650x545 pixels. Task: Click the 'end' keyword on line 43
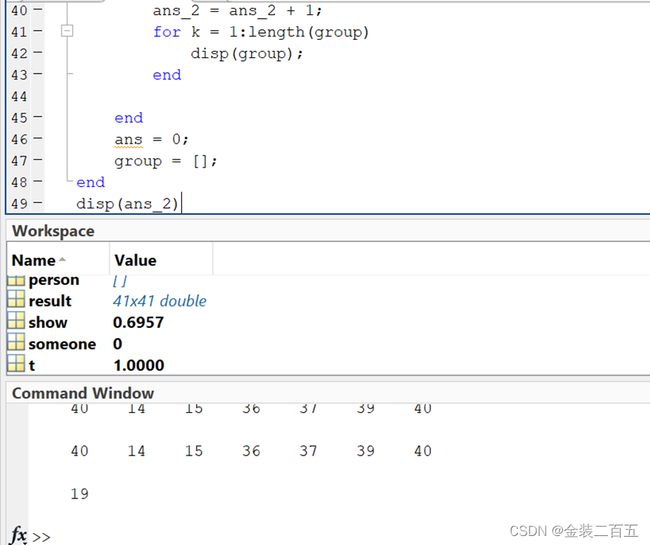pyautogui.click(x=167, y=75)
